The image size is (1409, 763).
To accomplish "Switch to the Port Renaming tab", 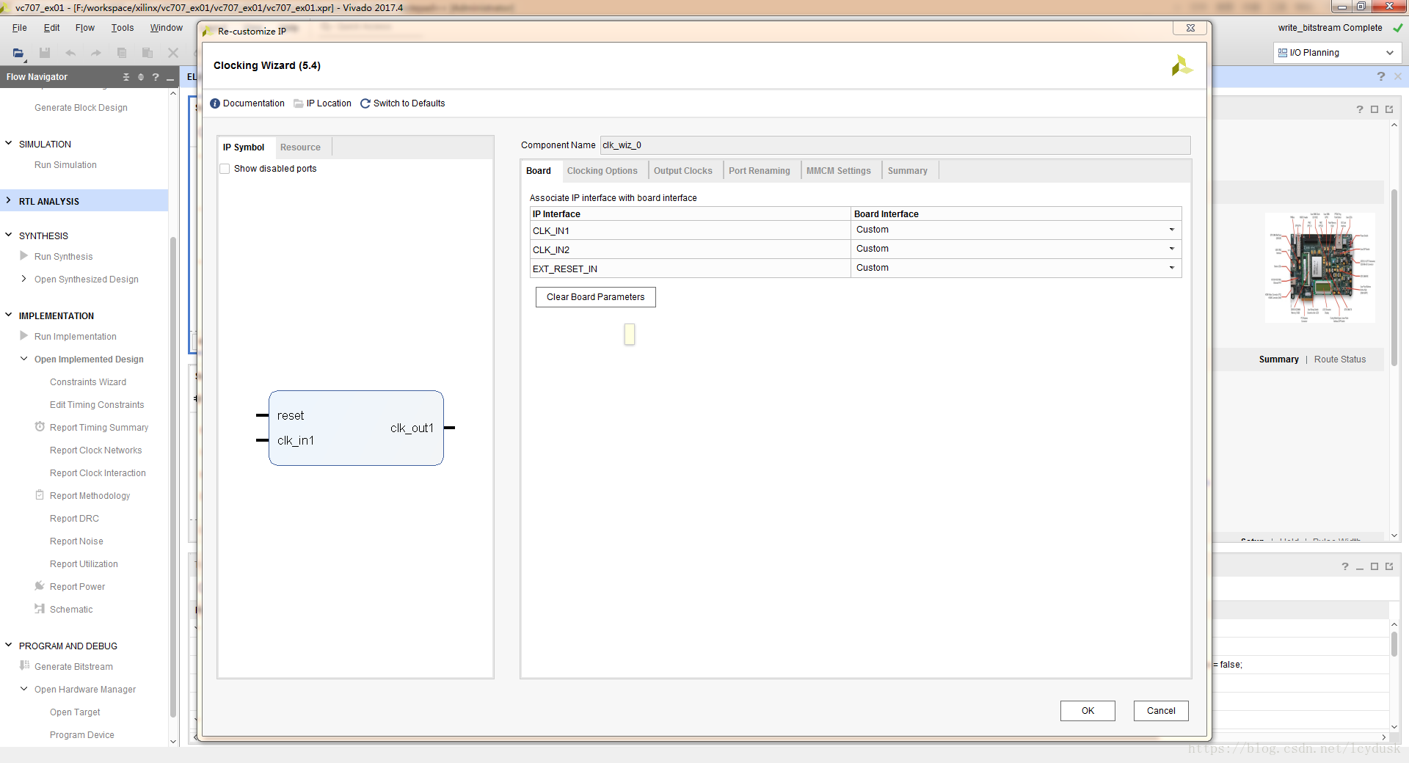I will [x=760, y=171].
